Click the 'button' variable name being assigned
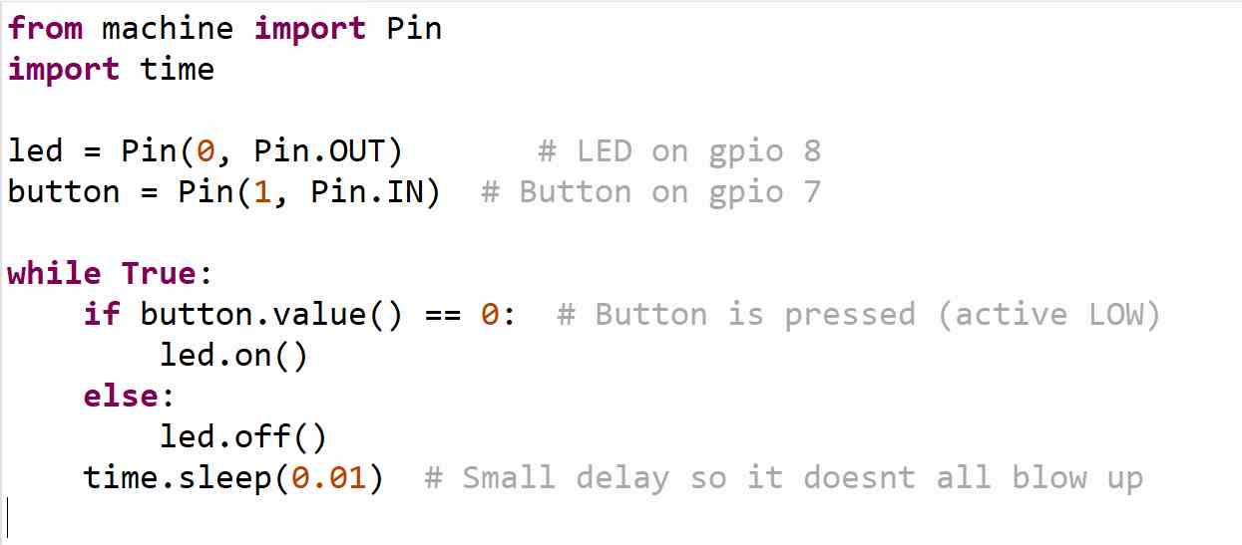1242x545 pixels. 64,191
